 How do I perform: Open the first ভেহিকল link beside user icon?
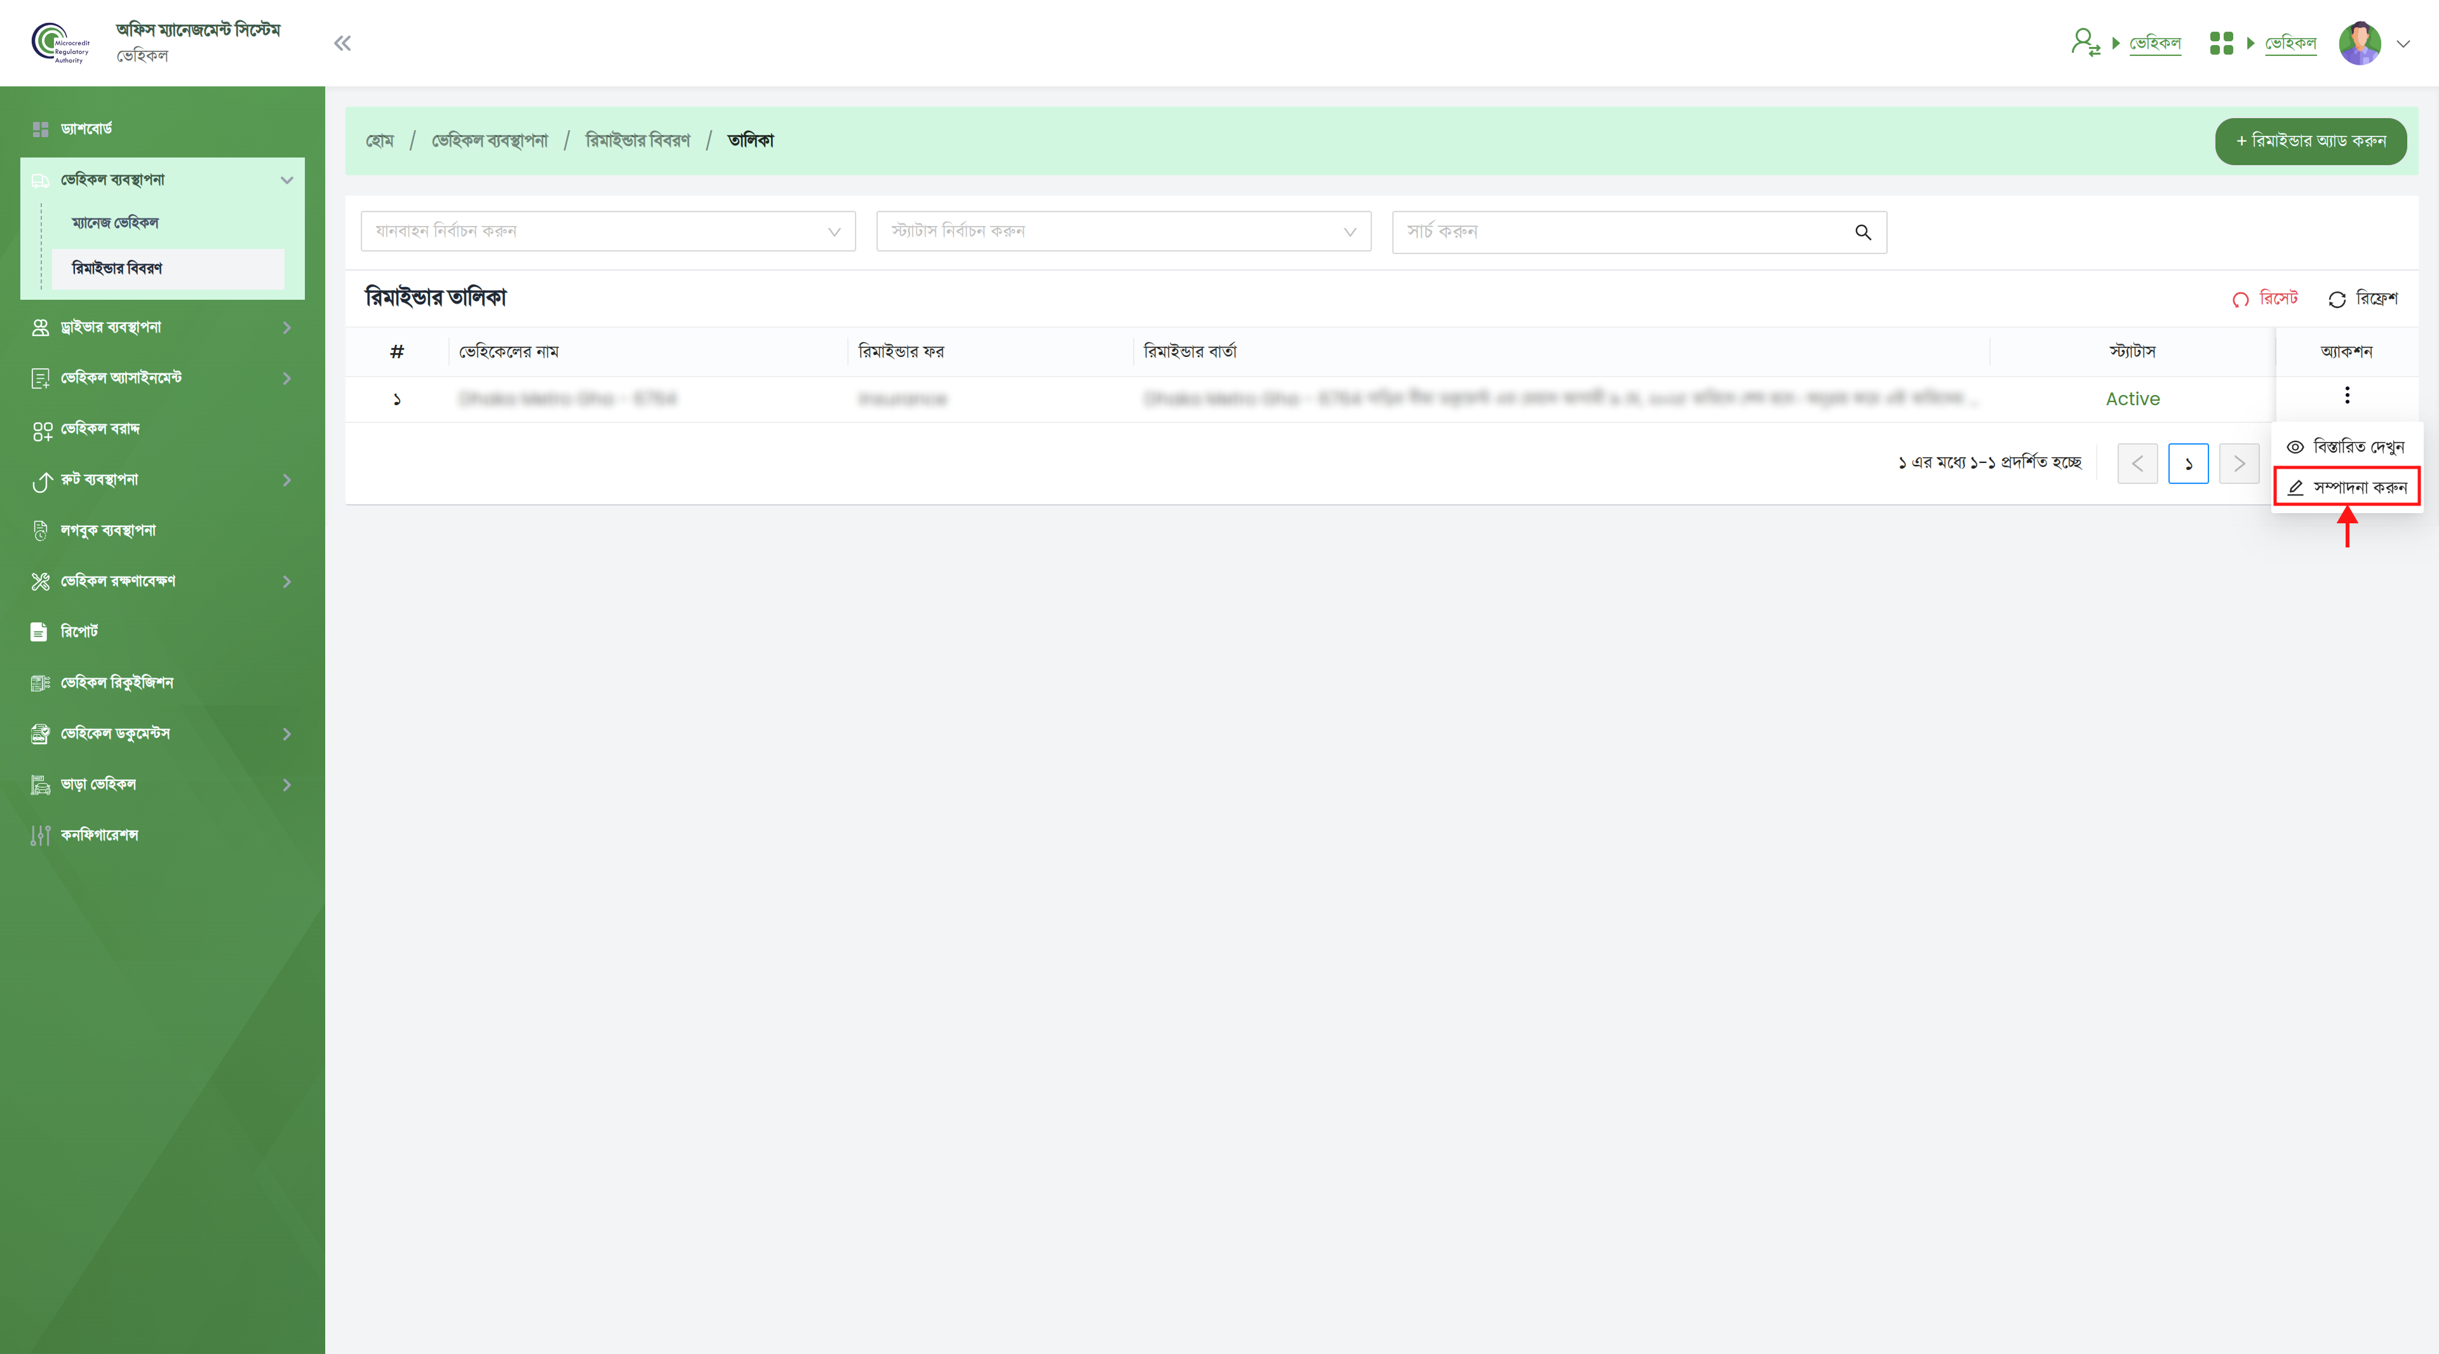(2155, 44)
